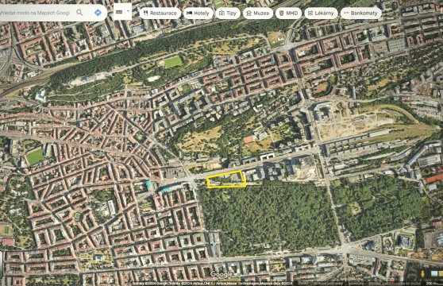Viewport: 443px width, 286px height.
Task: Open directions with the blue arrow icon
Action: coord(98,13)
